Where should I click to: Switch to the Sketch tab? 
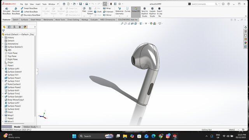[x=16, y=20]
